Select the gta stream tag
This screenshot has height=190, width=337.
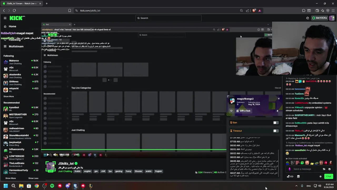click(96, 171)
